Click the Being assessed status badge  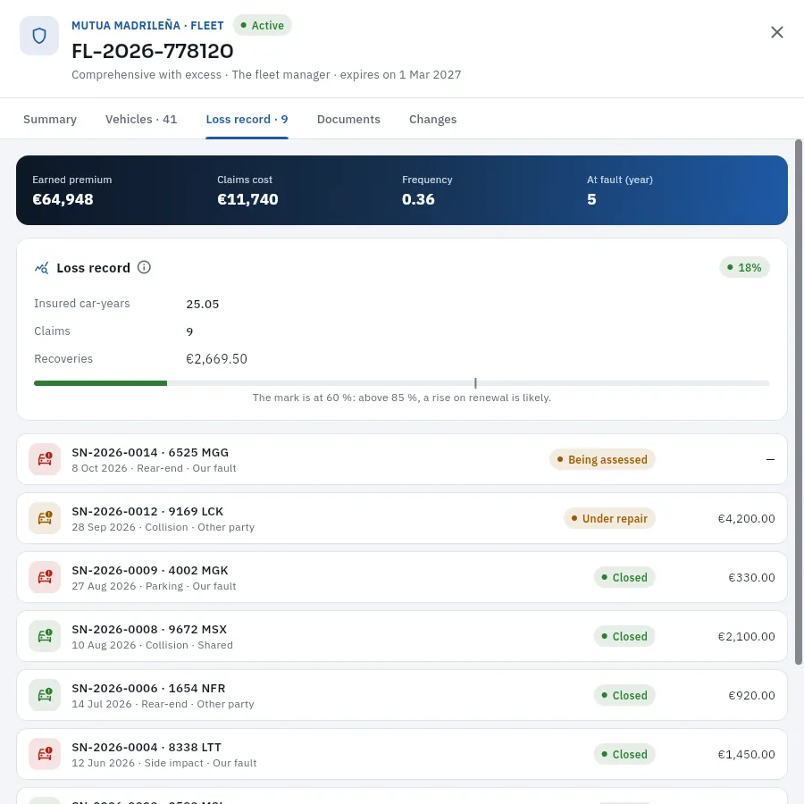pos(602,459)
